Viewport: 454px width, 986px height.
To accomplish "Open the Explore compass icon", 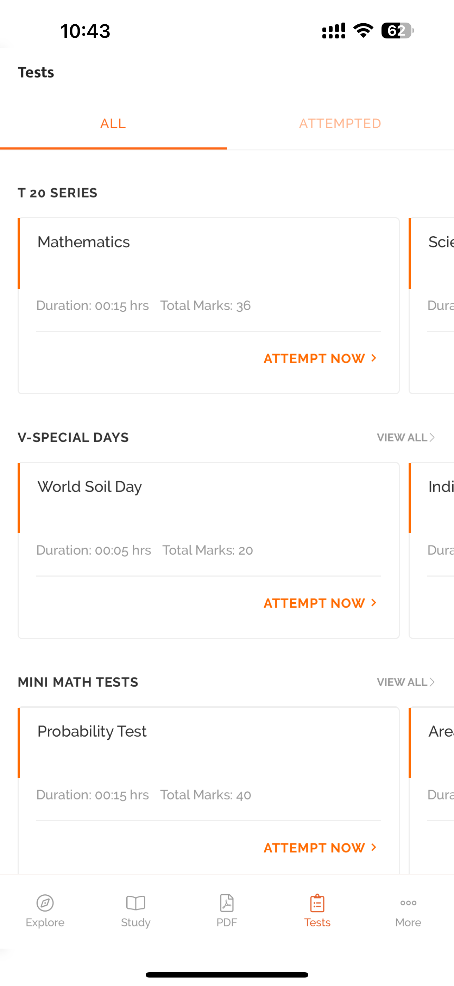I will 45,903.
